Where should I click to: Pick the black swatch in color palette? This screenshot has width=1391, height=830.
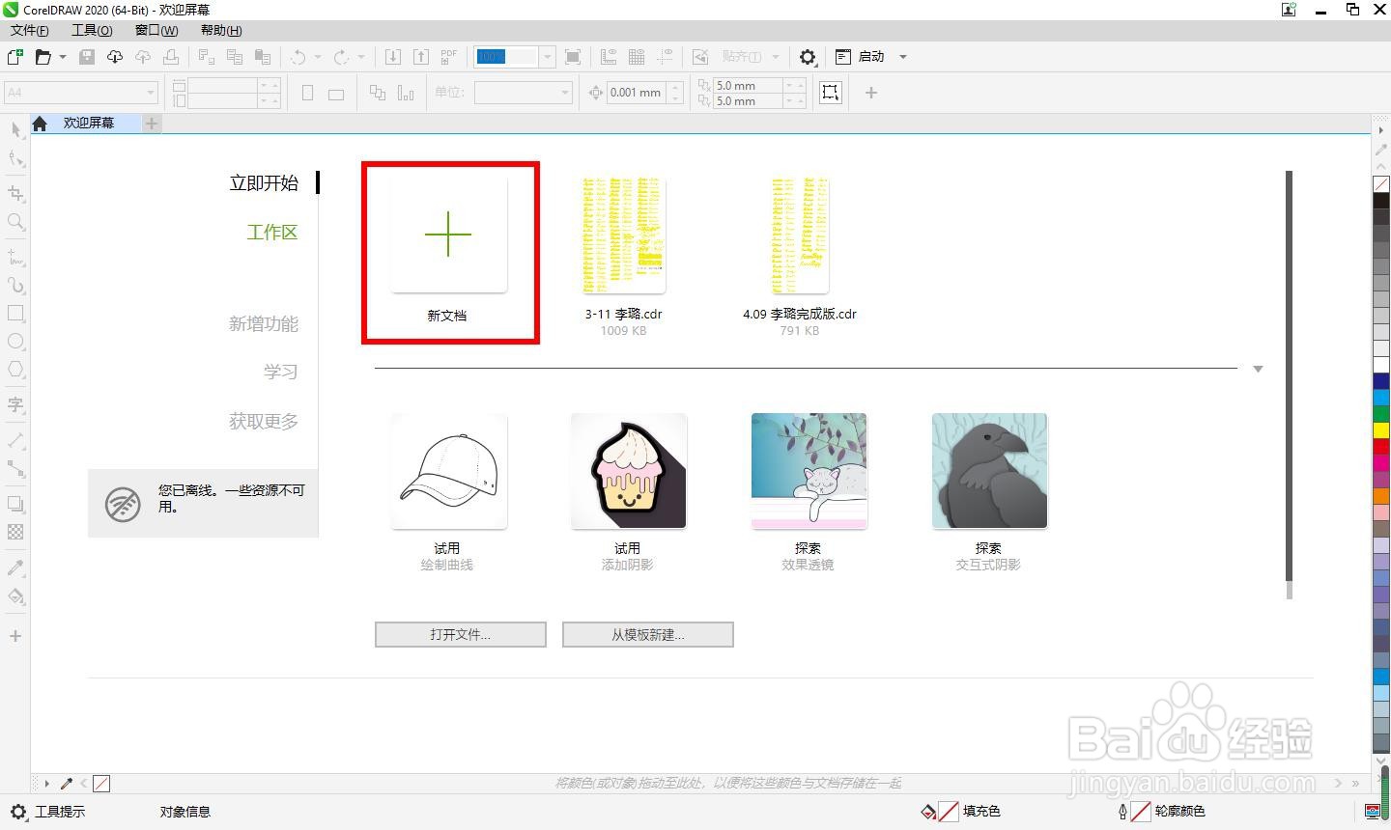point(1381,201)
